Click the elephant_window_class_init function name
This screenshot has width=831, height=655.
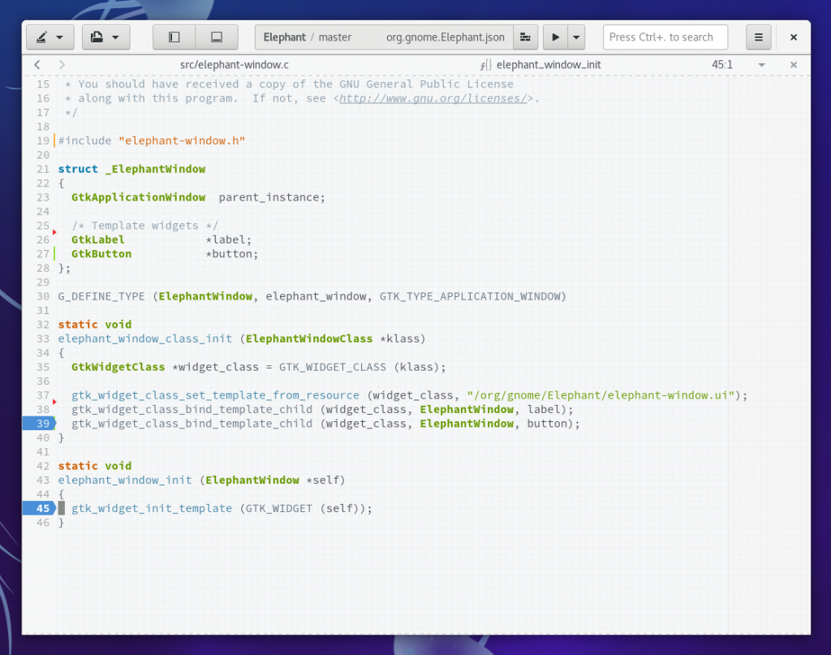144,338
